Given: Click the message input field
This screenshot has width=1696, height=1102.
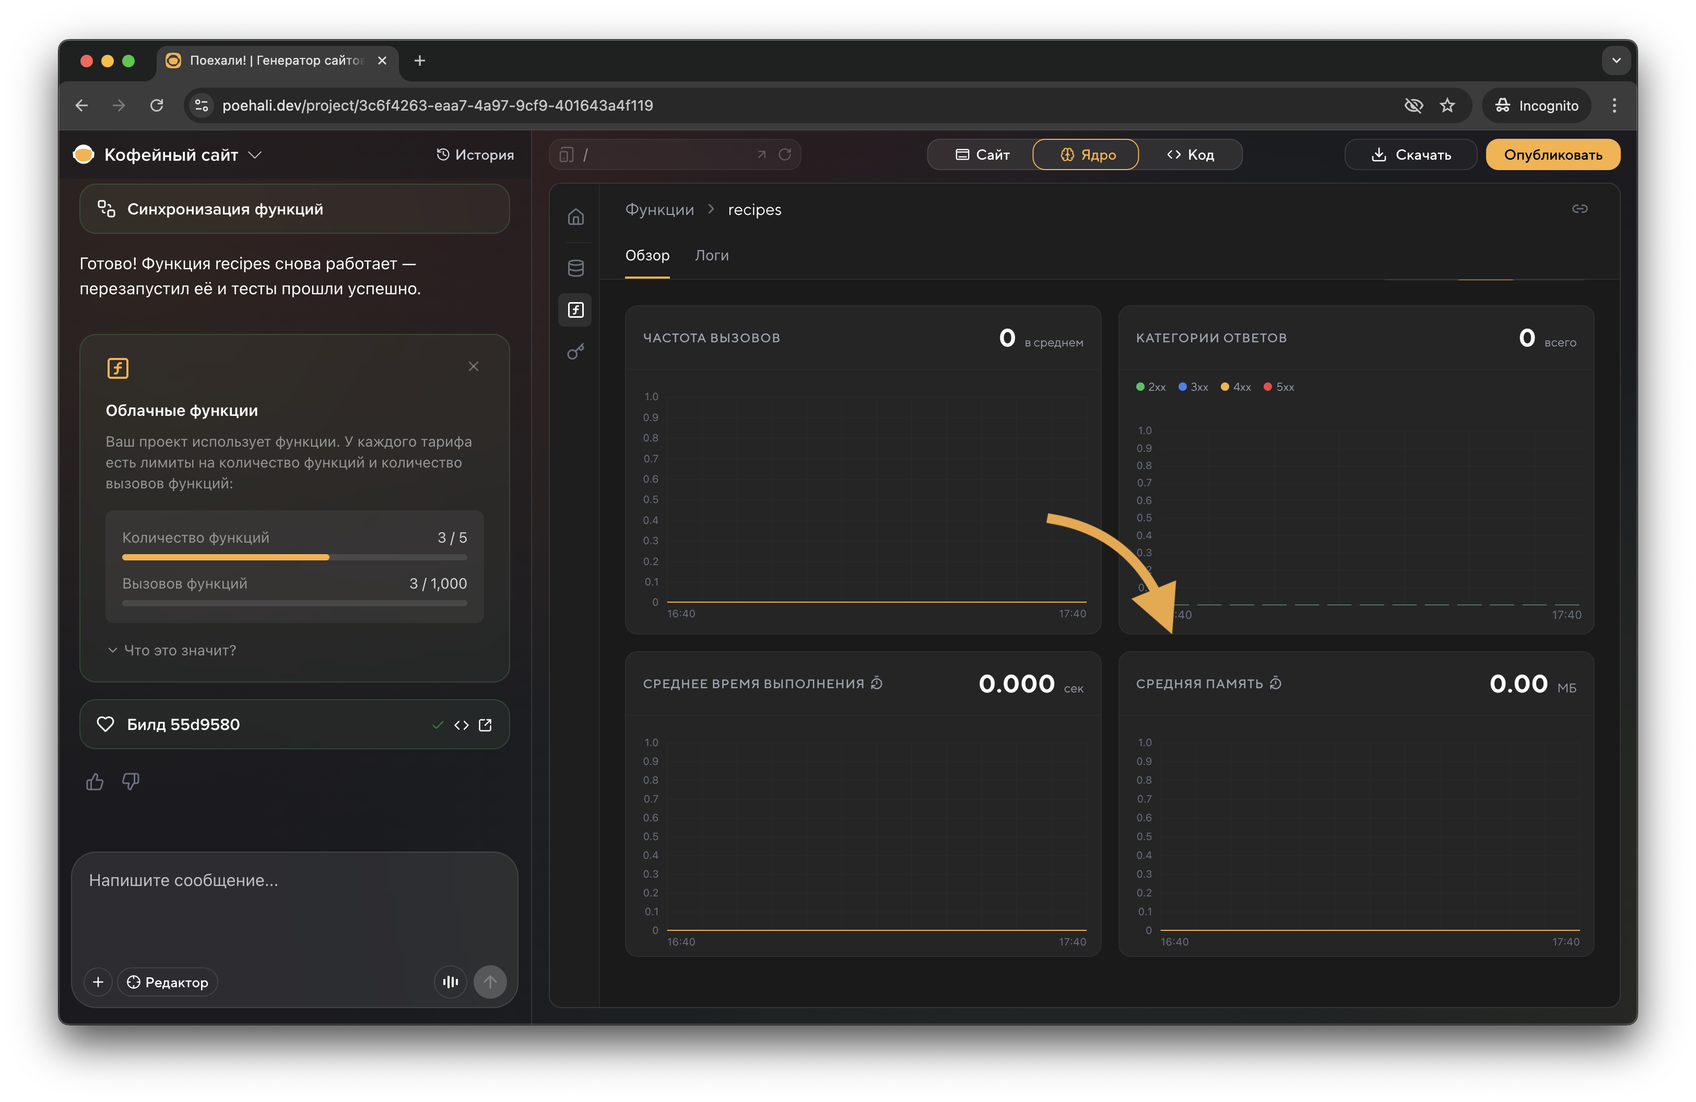Looking at the screenshot, I should click(293, 904).
